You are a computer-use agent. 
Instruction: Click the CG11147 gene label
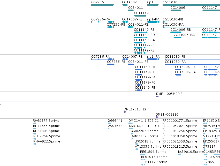click(x=209, y=8)
